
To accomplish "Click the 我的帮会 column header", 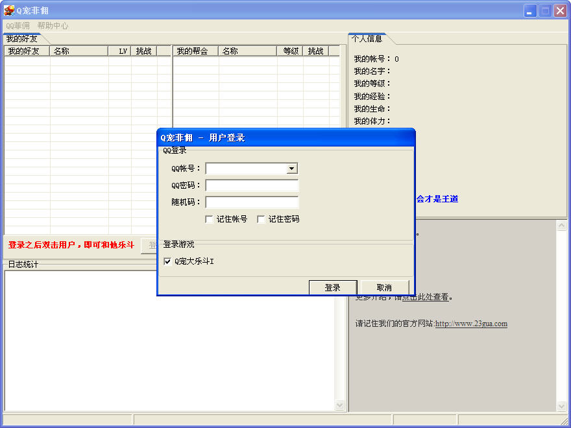I will pos(195,51).
